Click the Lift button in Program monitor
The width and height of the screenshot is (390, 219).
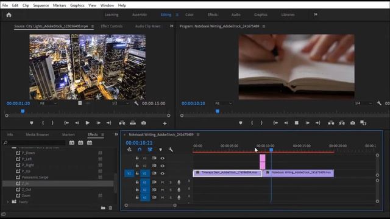[x=331, y=123]
